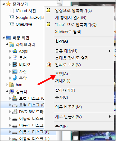The height and width of the screenshot is (141, 116).
Task: Click the 로컬 디스크 (C:) drive icon
Action: pos(15,98)
